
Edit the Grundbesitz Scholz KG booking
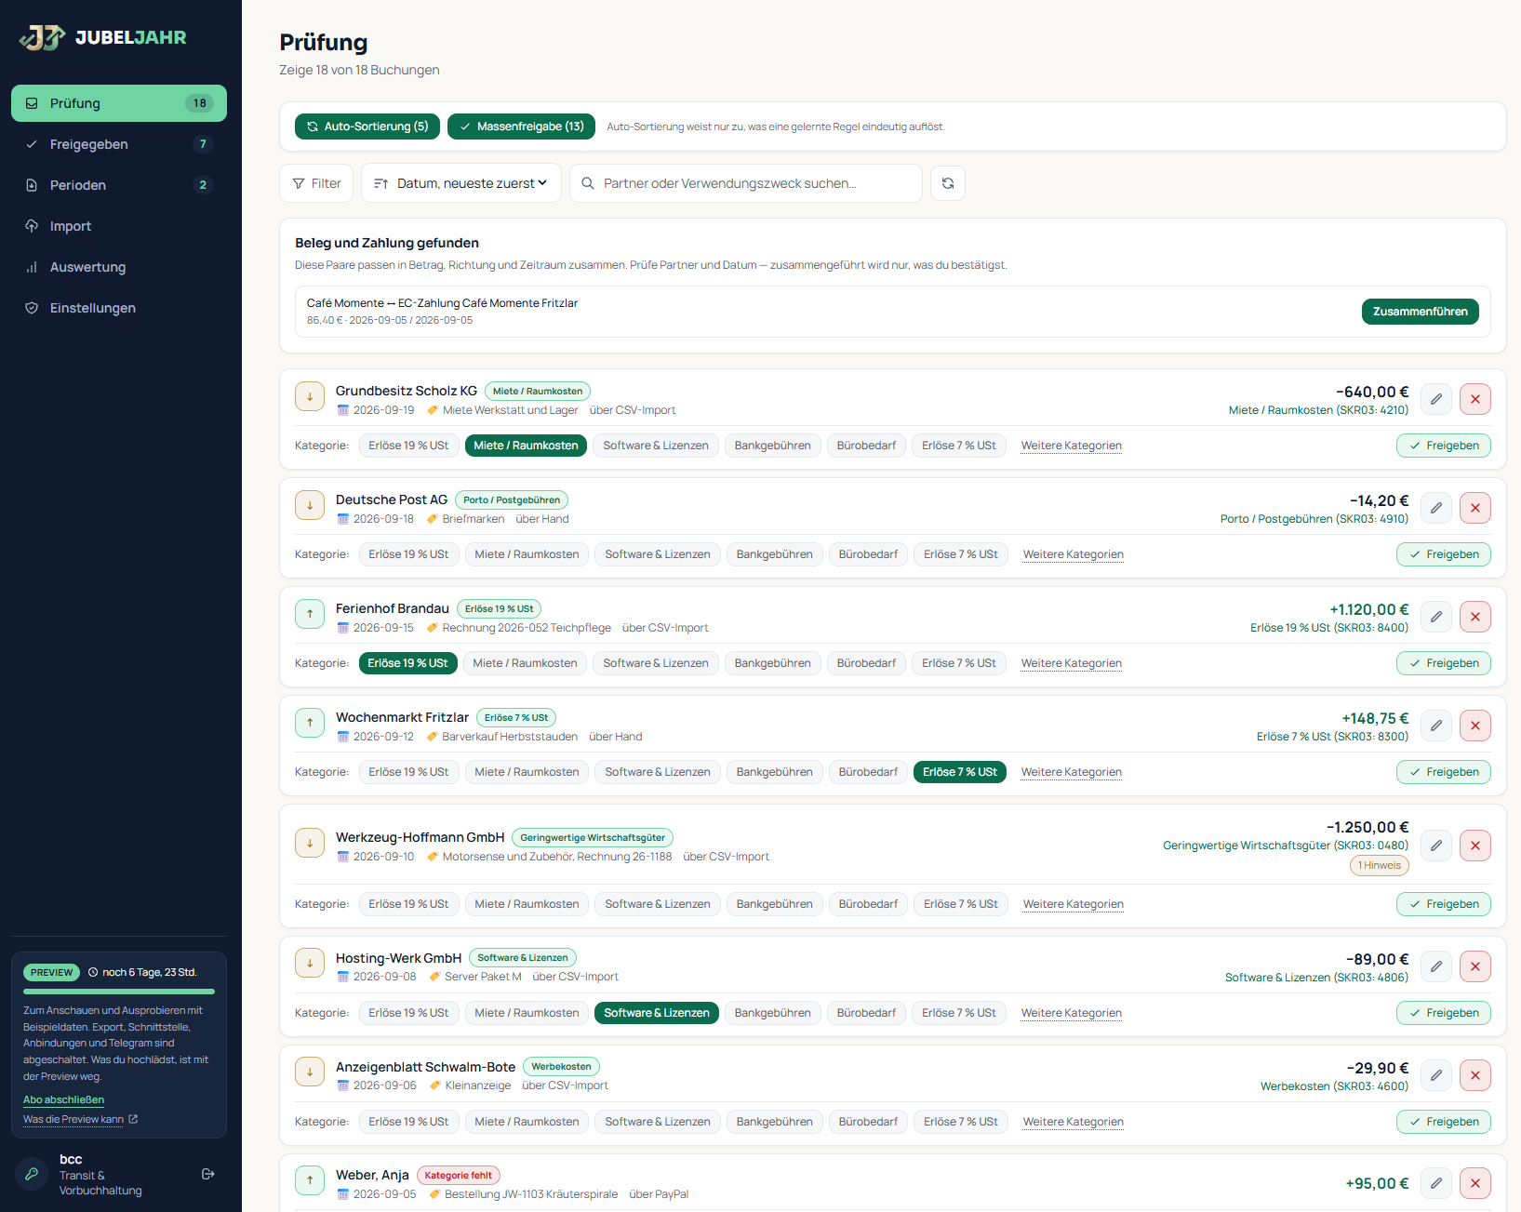pyautogui.click(x=1436, y=399)
